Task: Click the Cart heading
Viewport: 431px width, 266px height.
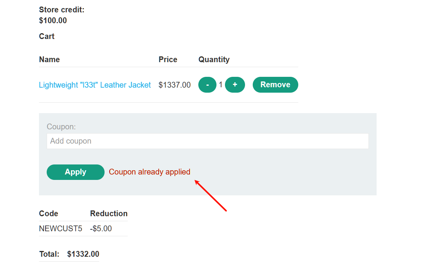Action: pos(47,36)
